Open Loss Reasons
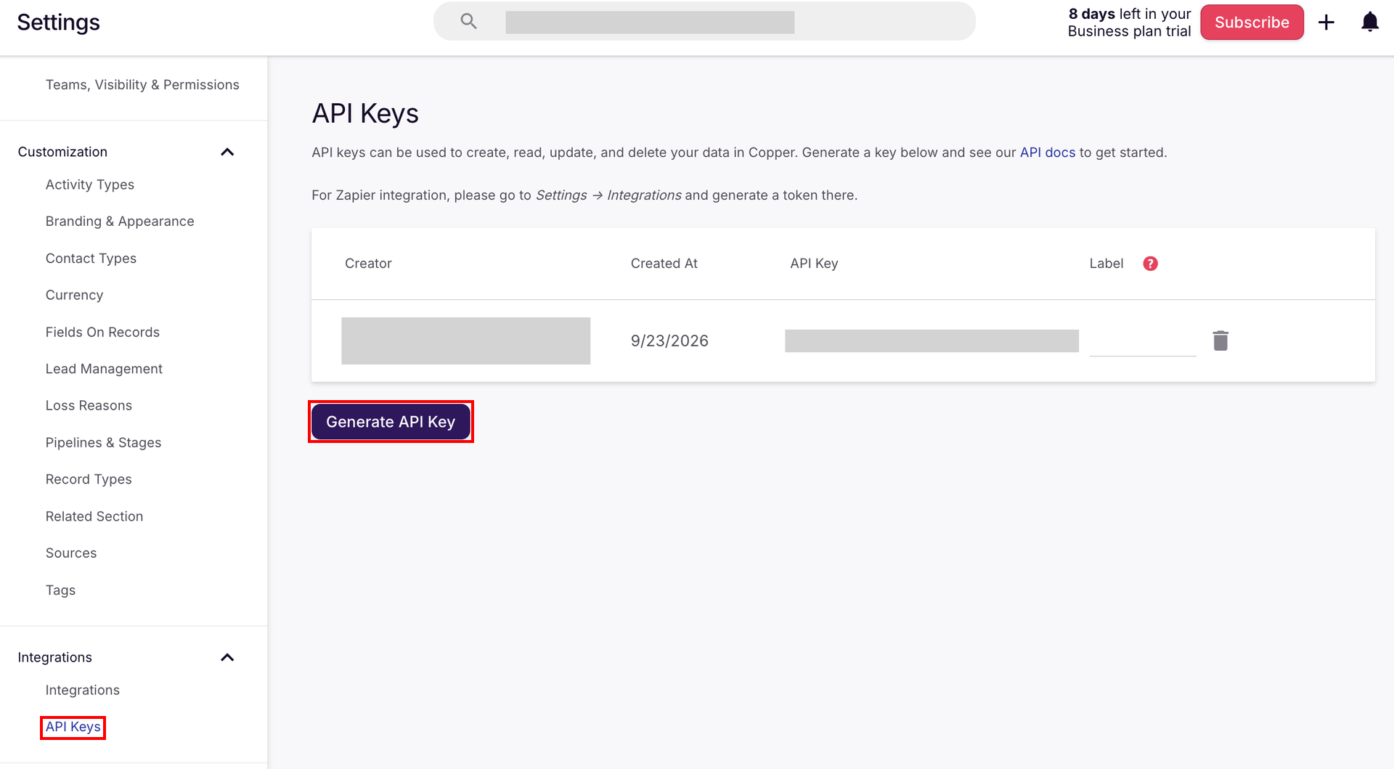Screen dimensions: 1394x769 click(x=89, y=405)
